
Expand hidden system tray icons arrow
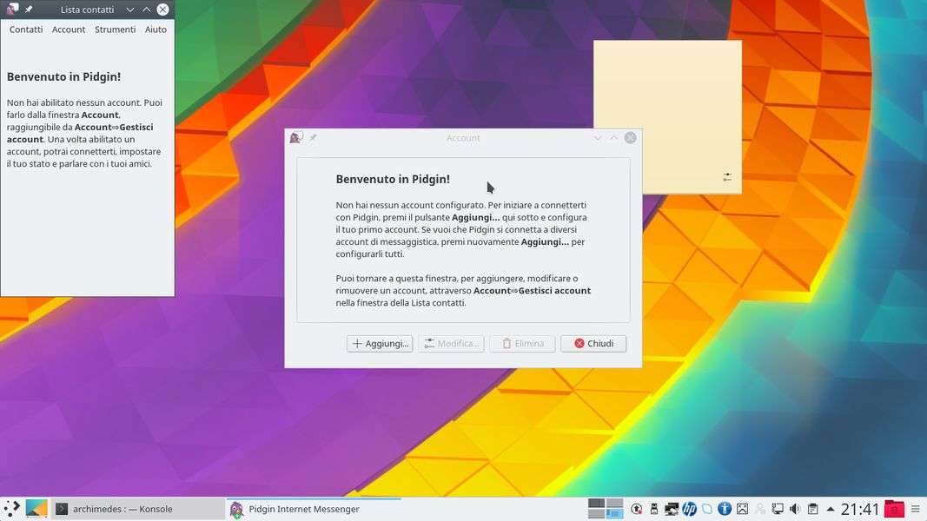[x=831, y=509]
